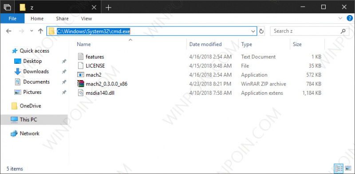Click the 4/23/2018 8:21 PM date
Viewport: 355px width, 174px height.
click(210, 84)
